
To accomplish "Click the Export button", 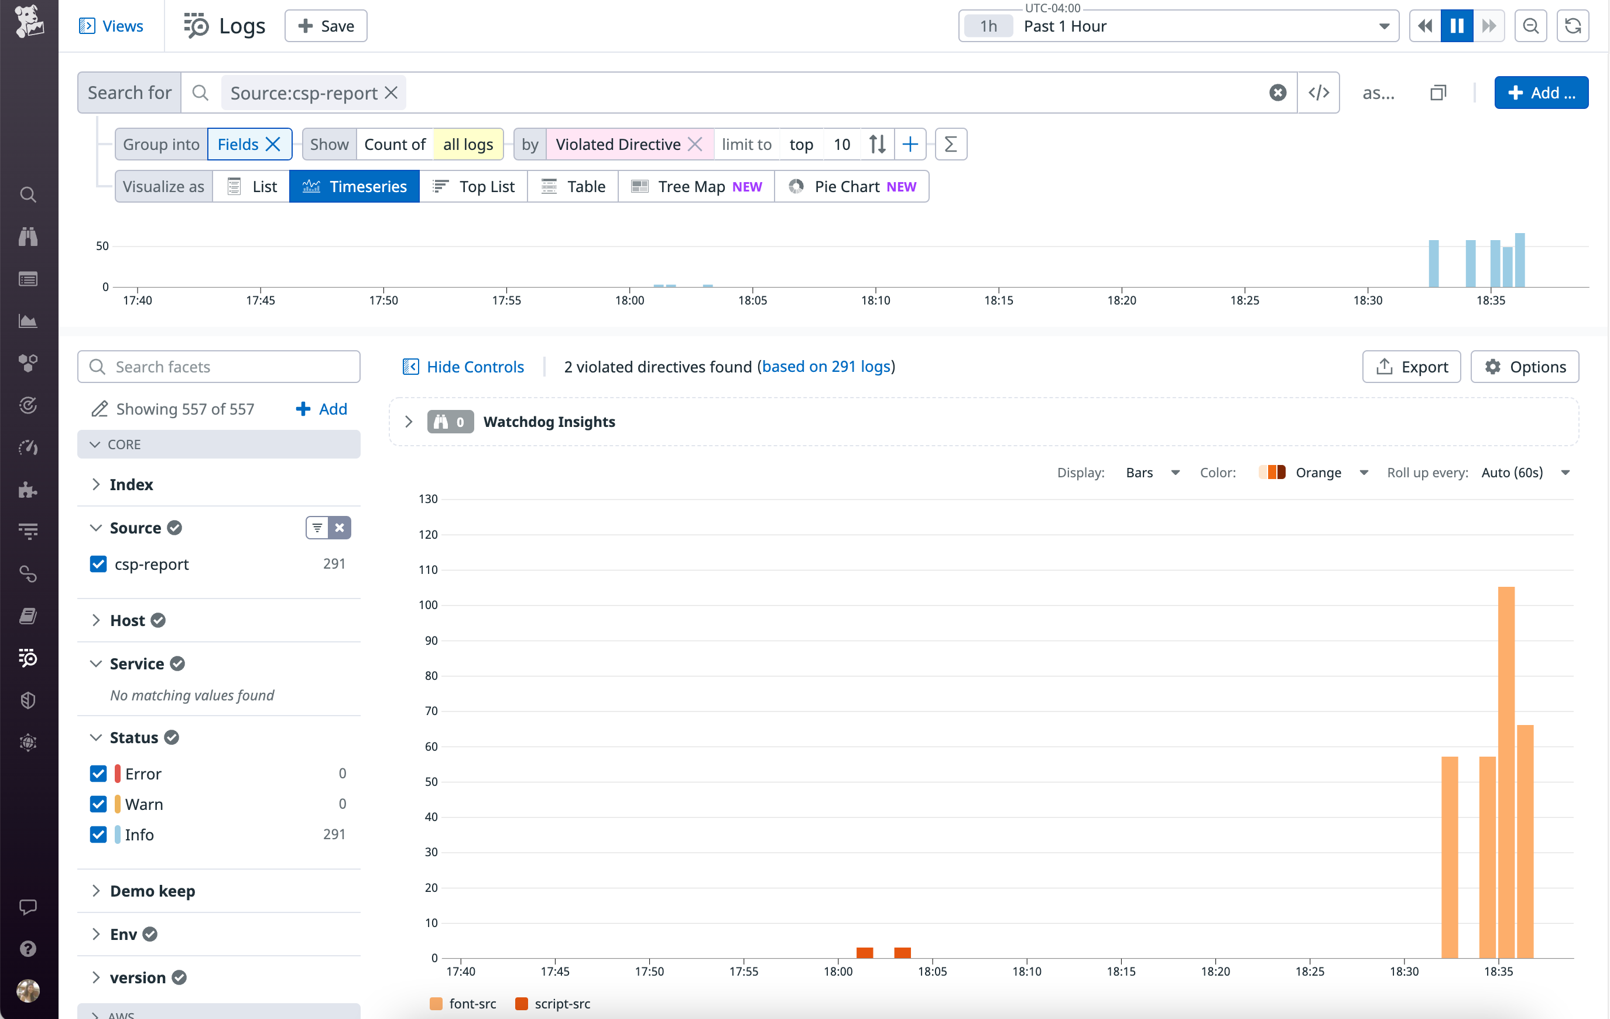I will coord(1411,367).
